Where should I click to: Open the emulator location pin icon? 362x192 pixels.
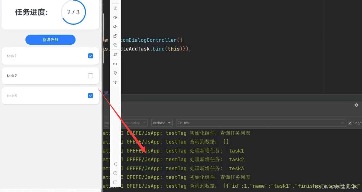coord(115,73)
